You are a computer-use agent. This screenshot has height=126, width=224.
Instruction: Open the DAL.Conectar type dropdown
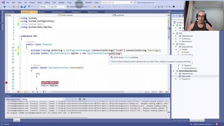(86, 15)
